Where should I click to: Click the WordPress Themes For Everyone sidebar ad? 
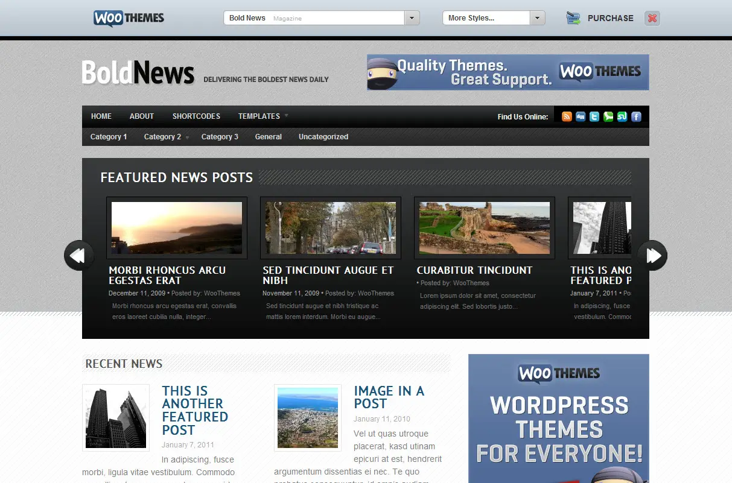click(x=559, y=418)
